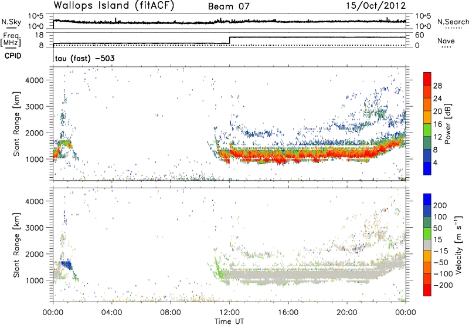Click the 'Nave' legend label
This screenshot has height=325, width=469.
point(446,41)
